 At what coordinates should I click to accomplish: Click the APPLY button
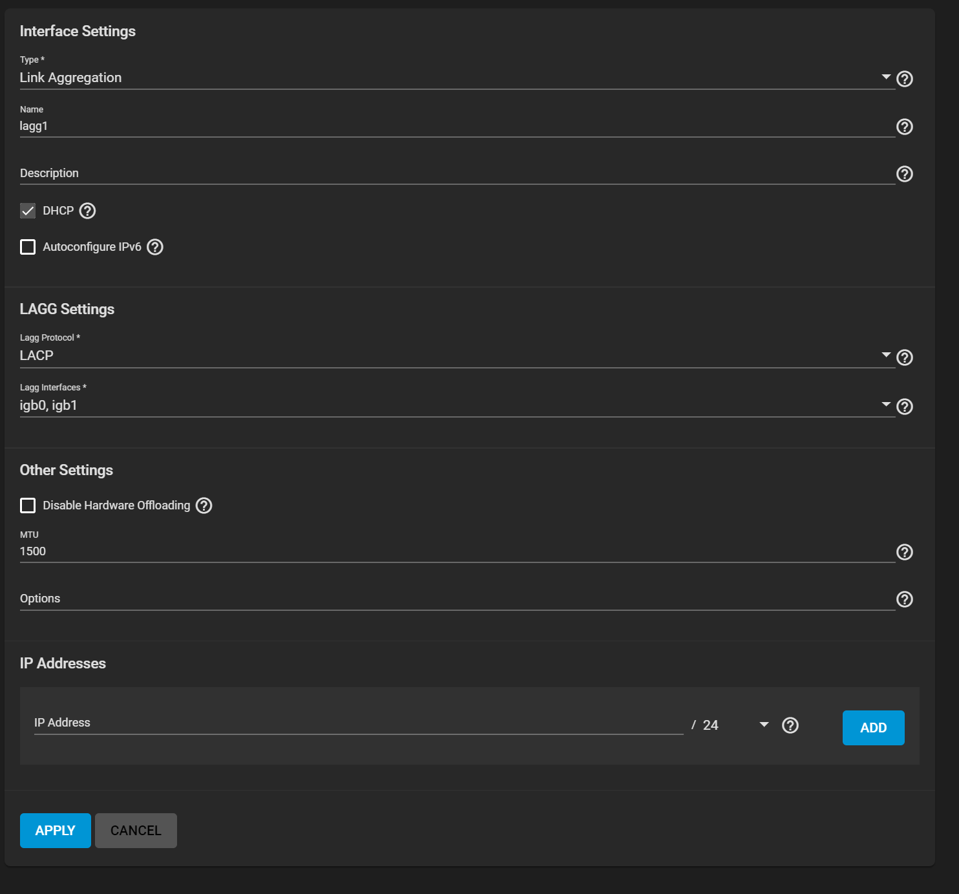point(56,831)
